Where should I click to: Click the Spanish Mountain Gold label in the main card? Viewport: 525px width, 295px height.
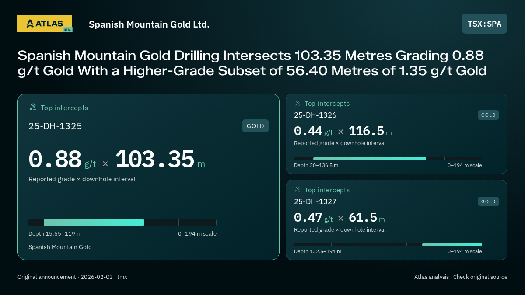tap(60, 247)
